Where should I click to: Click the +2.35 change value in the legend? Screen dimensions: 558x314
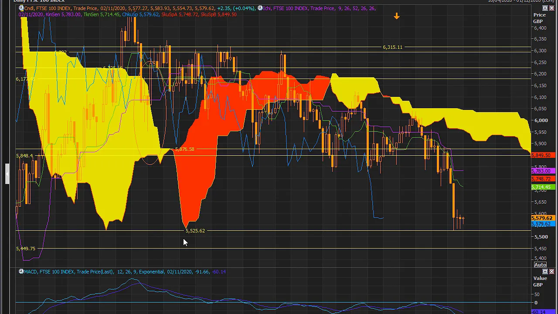tap(224, 8)
